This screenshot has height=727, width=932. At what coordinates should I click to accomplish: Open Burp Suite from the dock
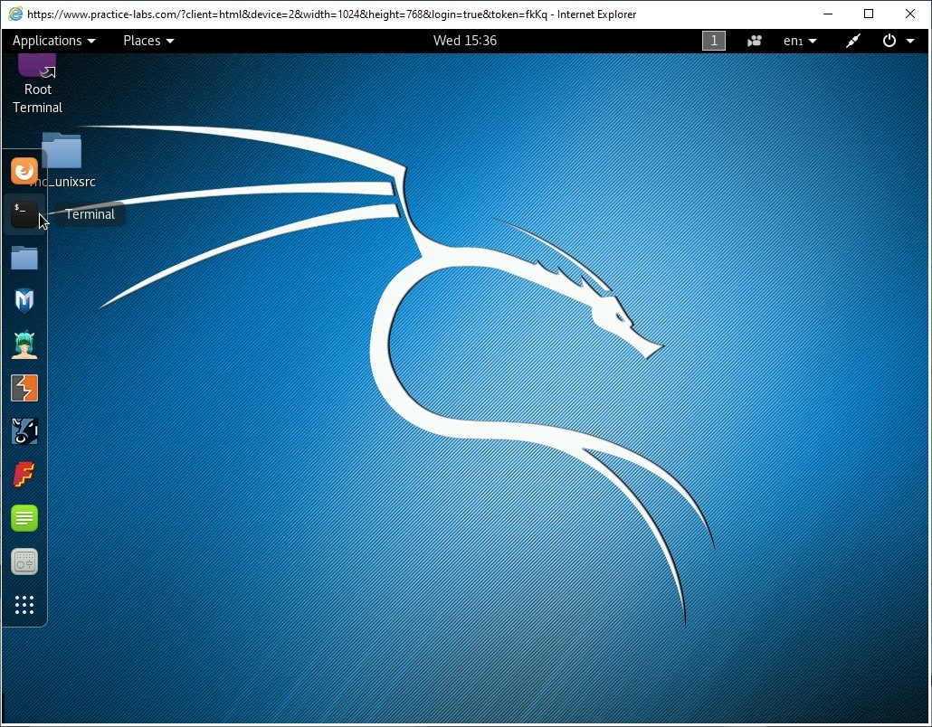(x=24, y=388)
